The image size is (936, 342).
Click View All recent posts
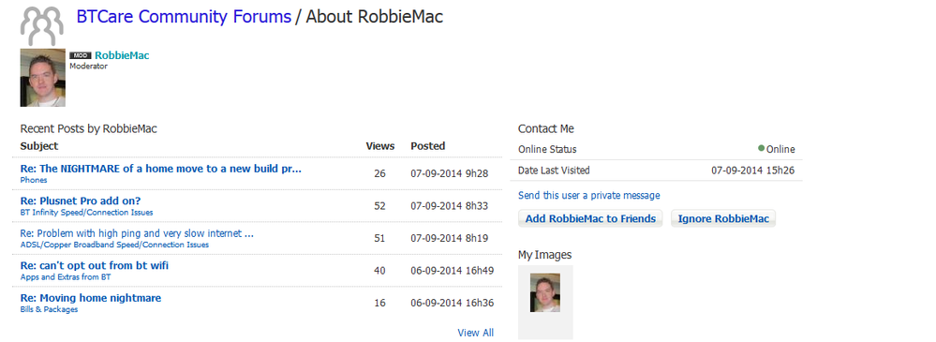[476, 333]
